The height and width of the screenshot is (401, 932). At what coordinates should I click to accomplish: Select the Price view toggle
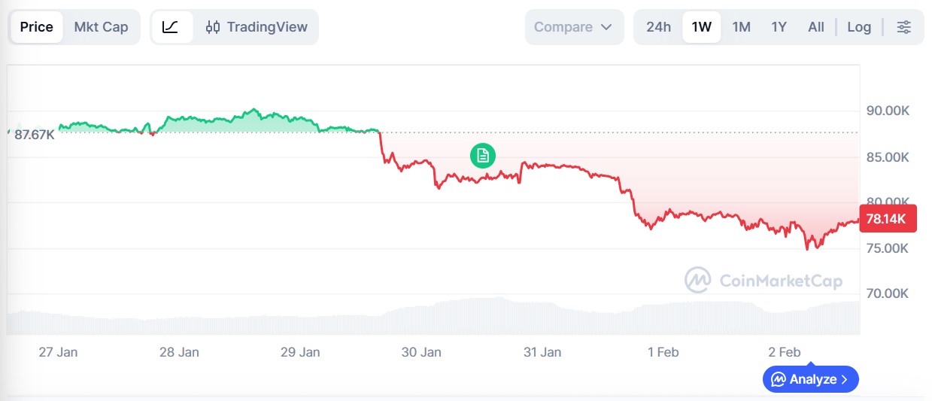(36, 27)
